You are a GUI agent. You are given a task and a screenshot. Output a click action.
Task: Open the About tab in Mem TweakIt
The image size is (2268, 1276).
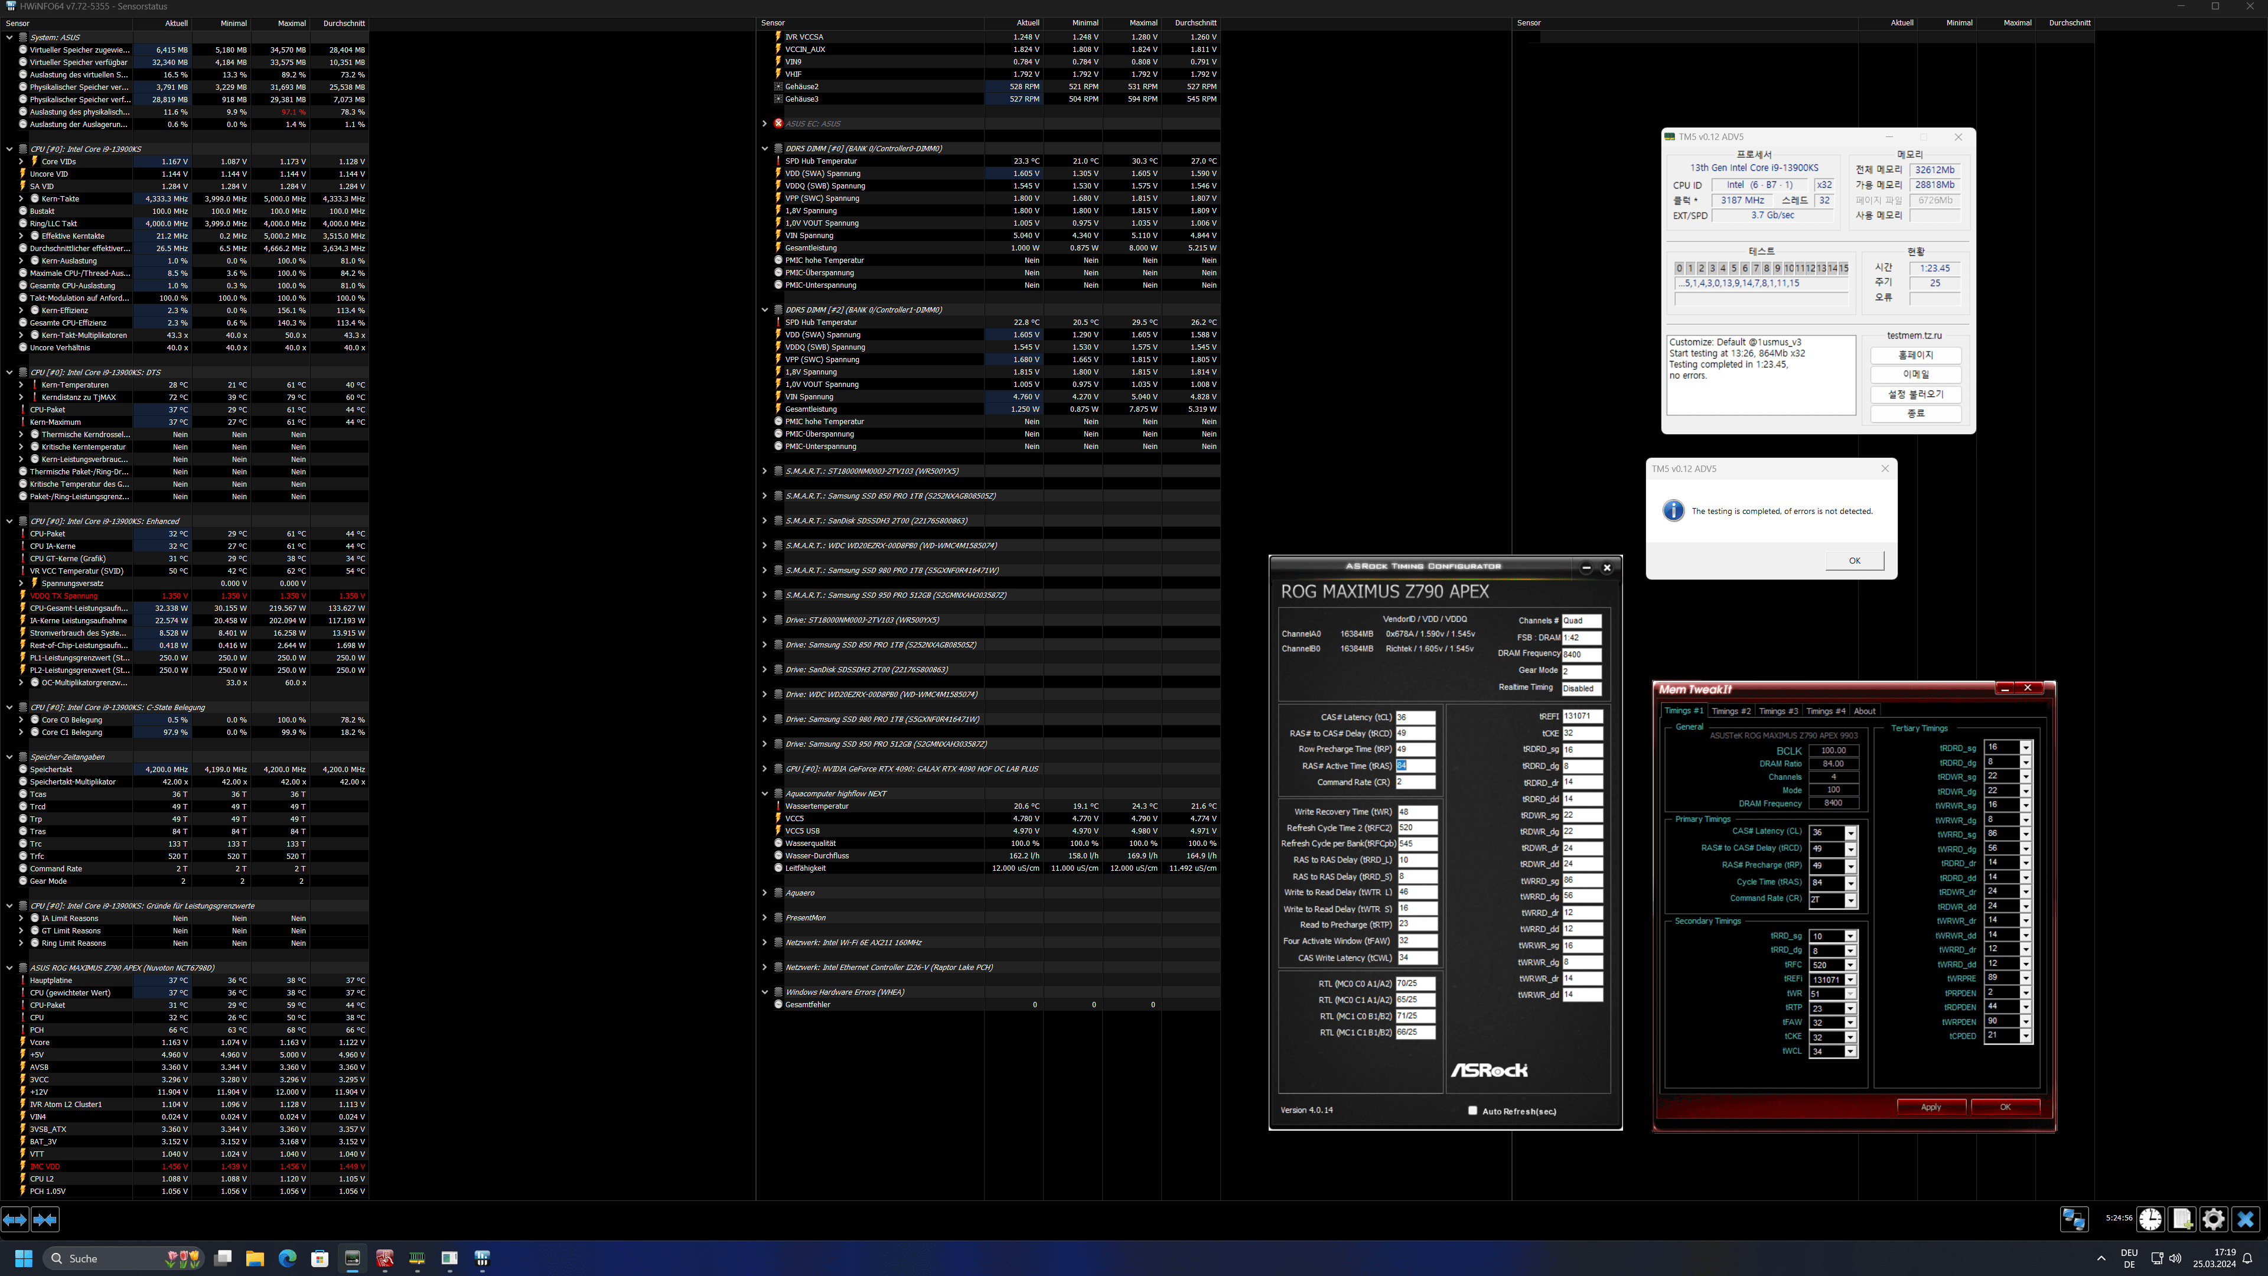pos(1864,711)
